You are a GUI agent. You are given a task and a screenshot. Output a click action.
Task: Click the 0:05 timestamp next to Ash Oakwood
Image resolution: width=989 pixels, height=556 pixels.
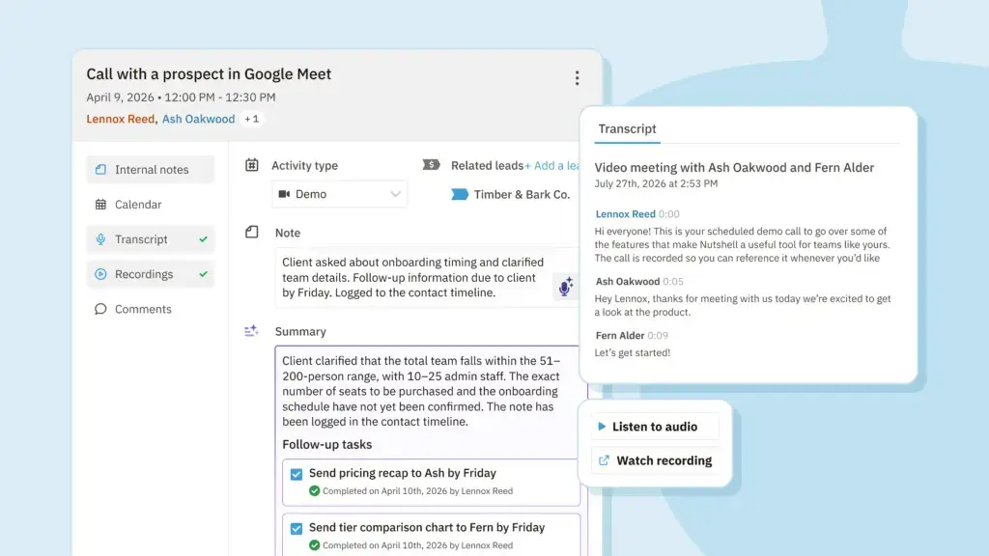[673, 282]
